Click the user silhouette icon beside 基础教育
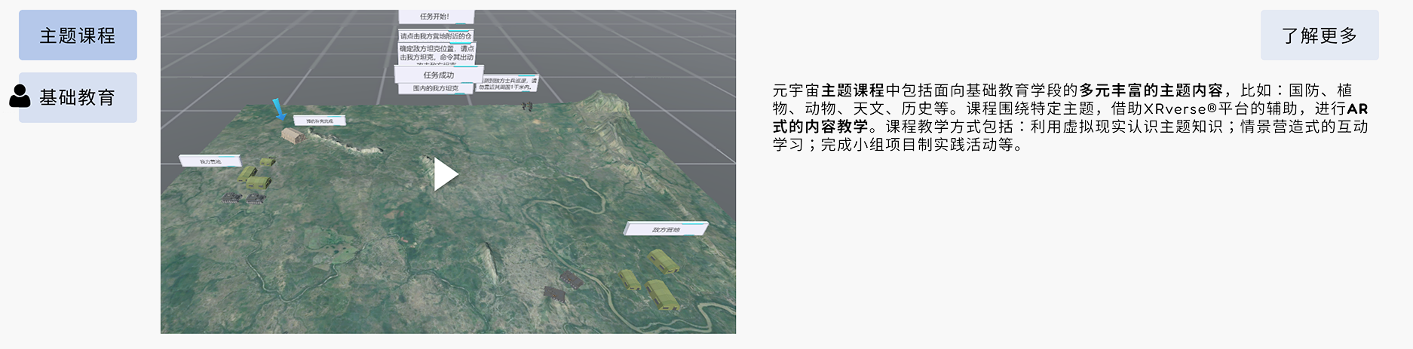 click(x=20, y=96)
